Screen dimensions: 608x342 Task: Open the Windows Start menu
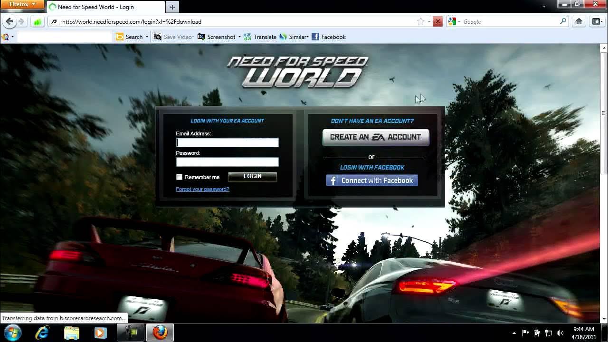pyautogui.click(x=12, y=332)
